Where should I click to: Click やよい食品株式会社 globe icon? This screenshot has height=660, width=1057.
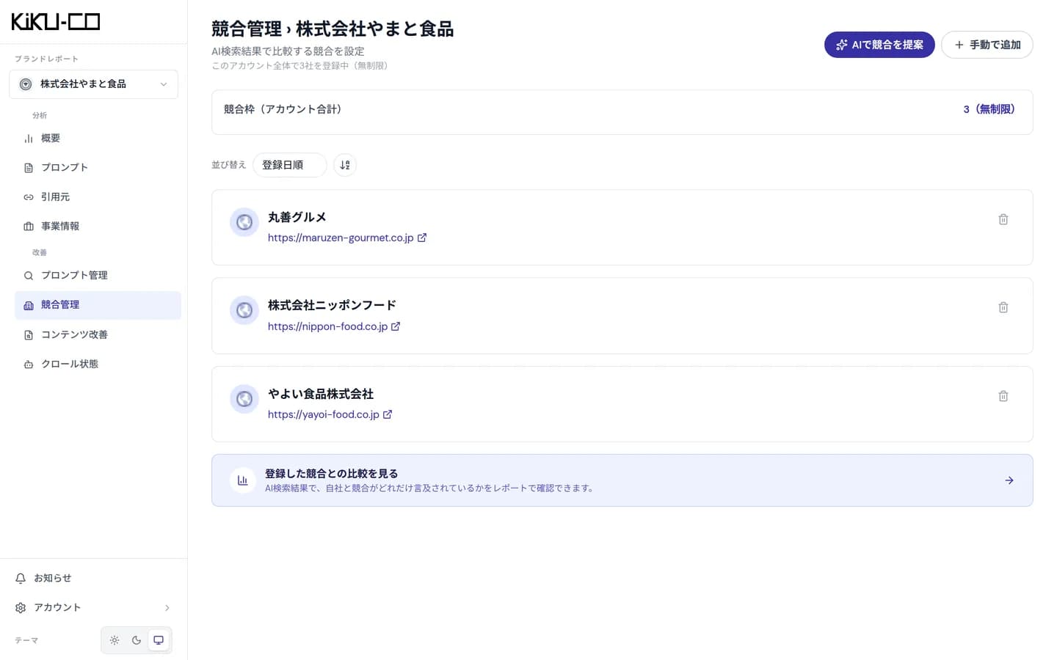pyautogui.click(x=244, y=399)
